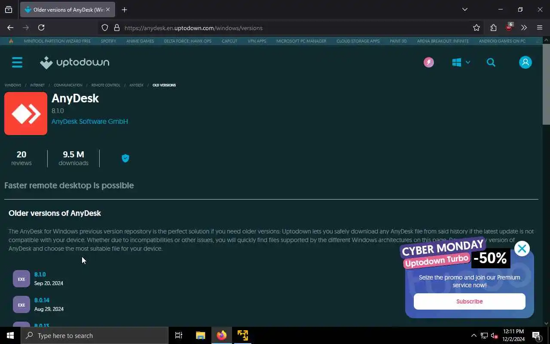Open Spotify trending link
550x344 pixels.
point(108,41)
